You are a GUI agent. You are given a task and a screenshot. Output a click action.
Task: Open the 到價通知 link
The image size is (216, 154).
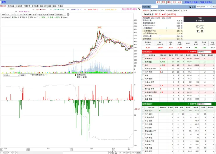(208, 2)
